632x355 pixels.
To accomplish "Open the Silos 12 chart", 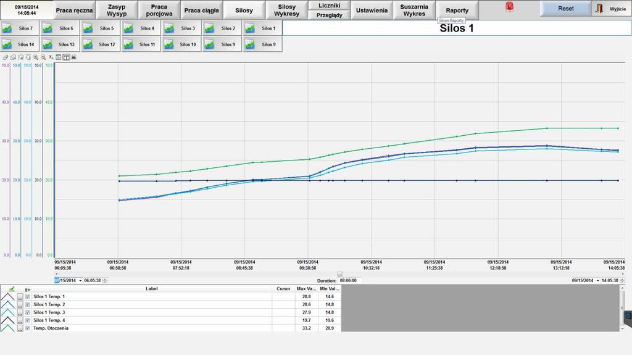I will pyautogui.click(x=101, y=44).
